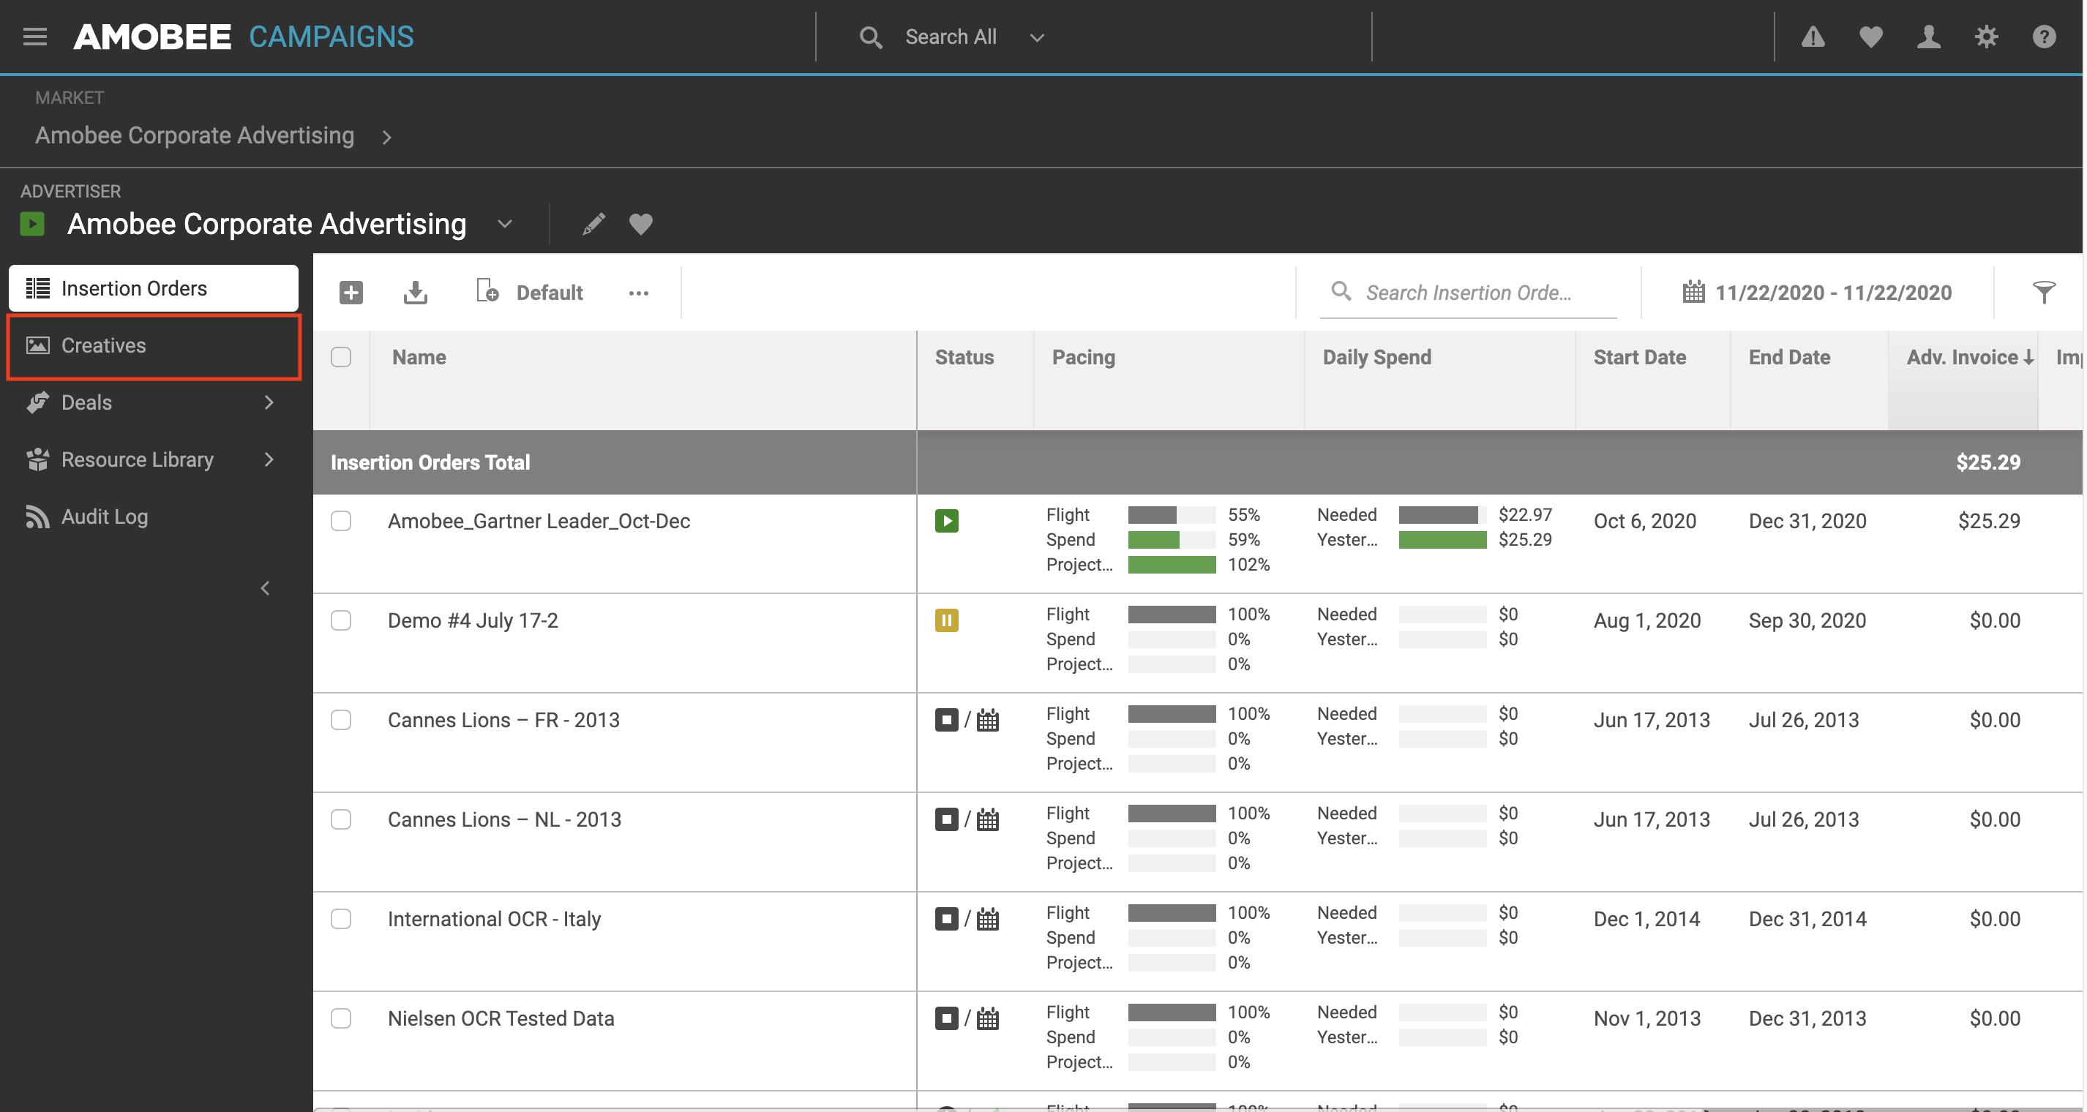The width and height of the screenshot is (2087, 1112).
Task: Expand the Resource Library submenu chevron
Action: pos(269,460)
